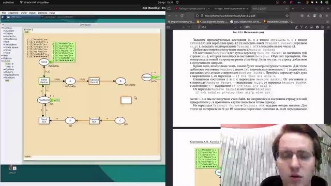Viewport: 331px width, 186px height.
Task: Select the Send ACK transition
Action: pyautogui.click(x=44, y=120)
